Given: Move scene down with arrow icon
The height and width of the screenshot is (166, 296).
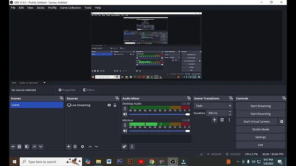Looking at the screenshot, I should (41, 147).
